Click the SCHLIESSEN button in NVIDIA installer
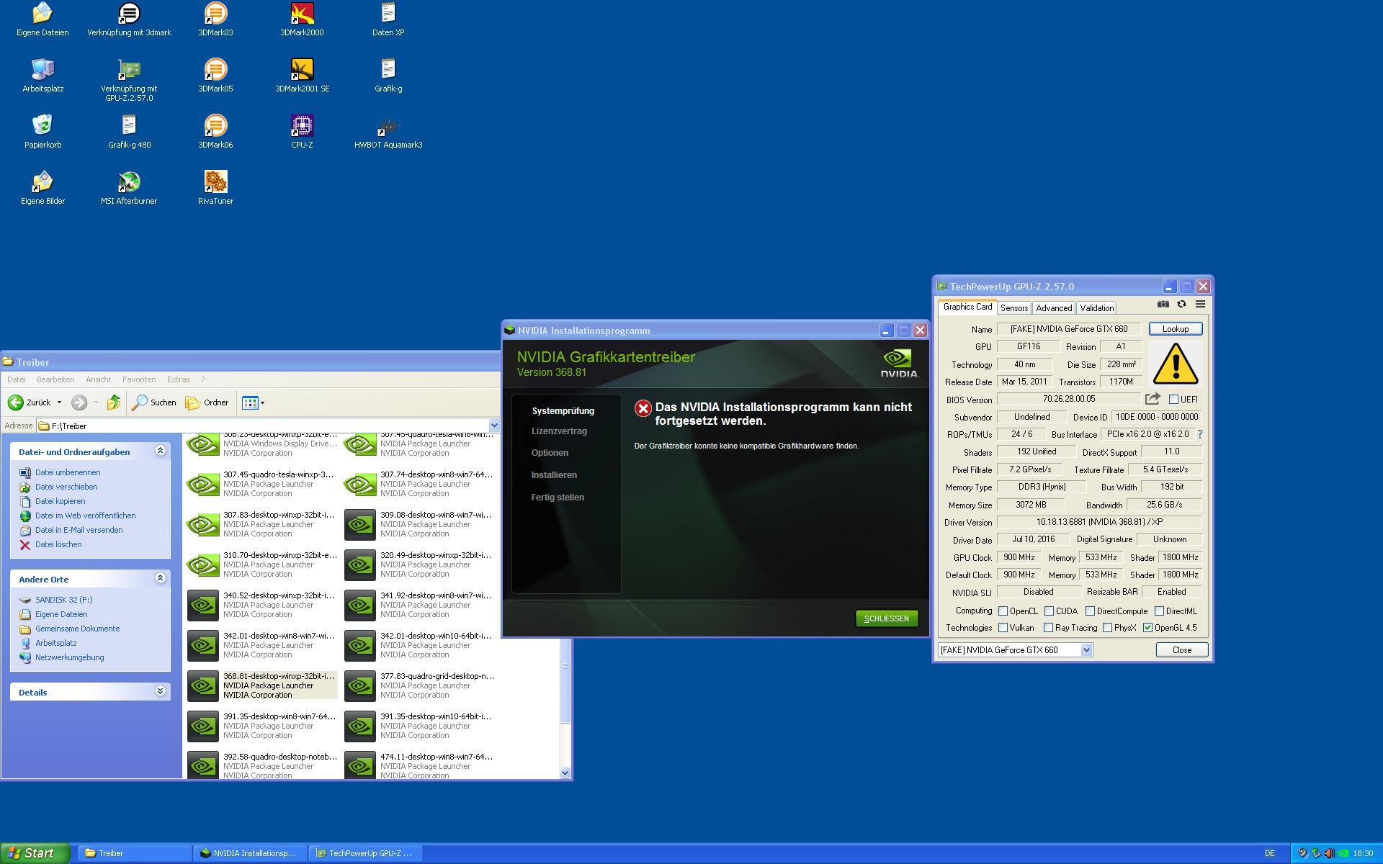The height and width of the screenshot is (864, 1383). tap(886, 618)
